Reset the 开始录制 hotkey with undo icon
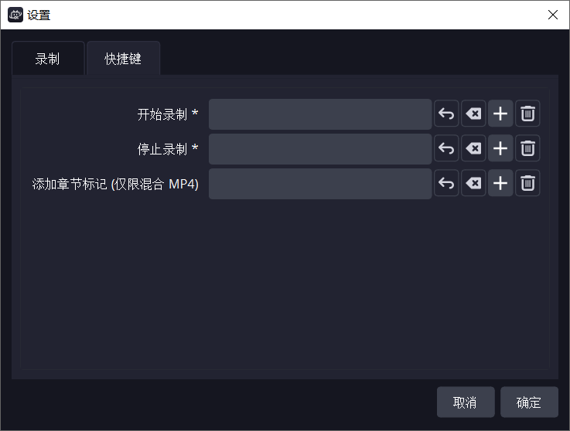 446,114
